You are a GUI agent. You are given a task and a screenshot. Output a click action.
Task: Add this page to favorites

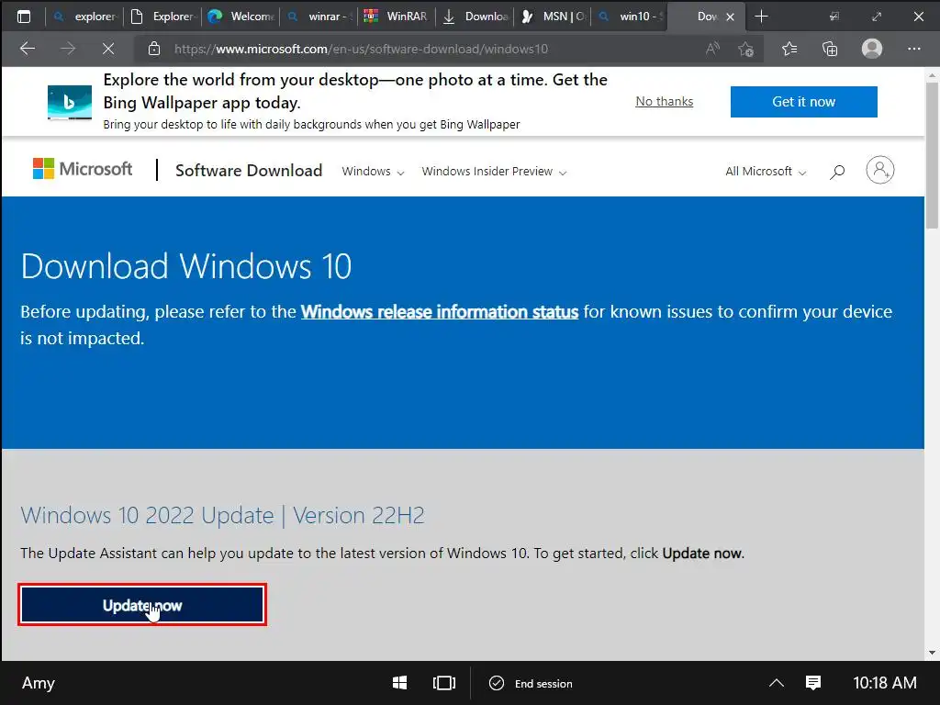[x=745, y=49]
